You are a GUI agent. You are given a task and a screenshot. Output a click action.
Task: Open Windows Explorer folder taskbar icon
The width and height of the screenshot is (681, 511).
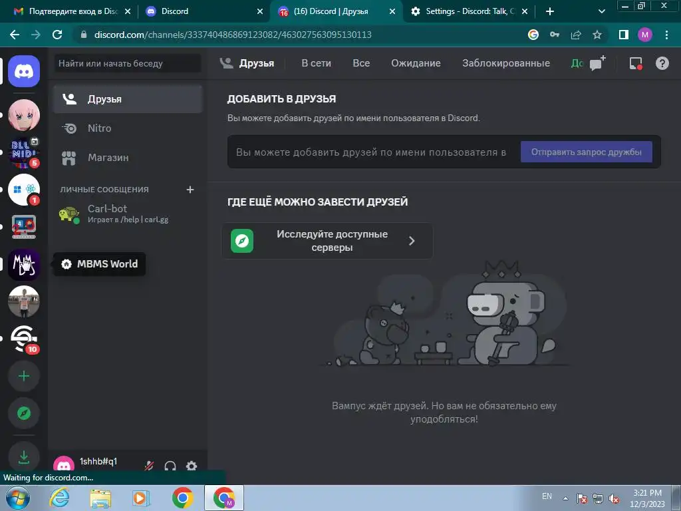100,498
